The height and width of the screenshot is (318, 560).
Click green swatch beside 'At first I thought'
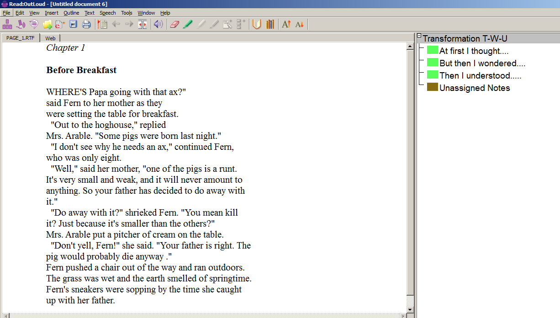[x=433, y=50]
